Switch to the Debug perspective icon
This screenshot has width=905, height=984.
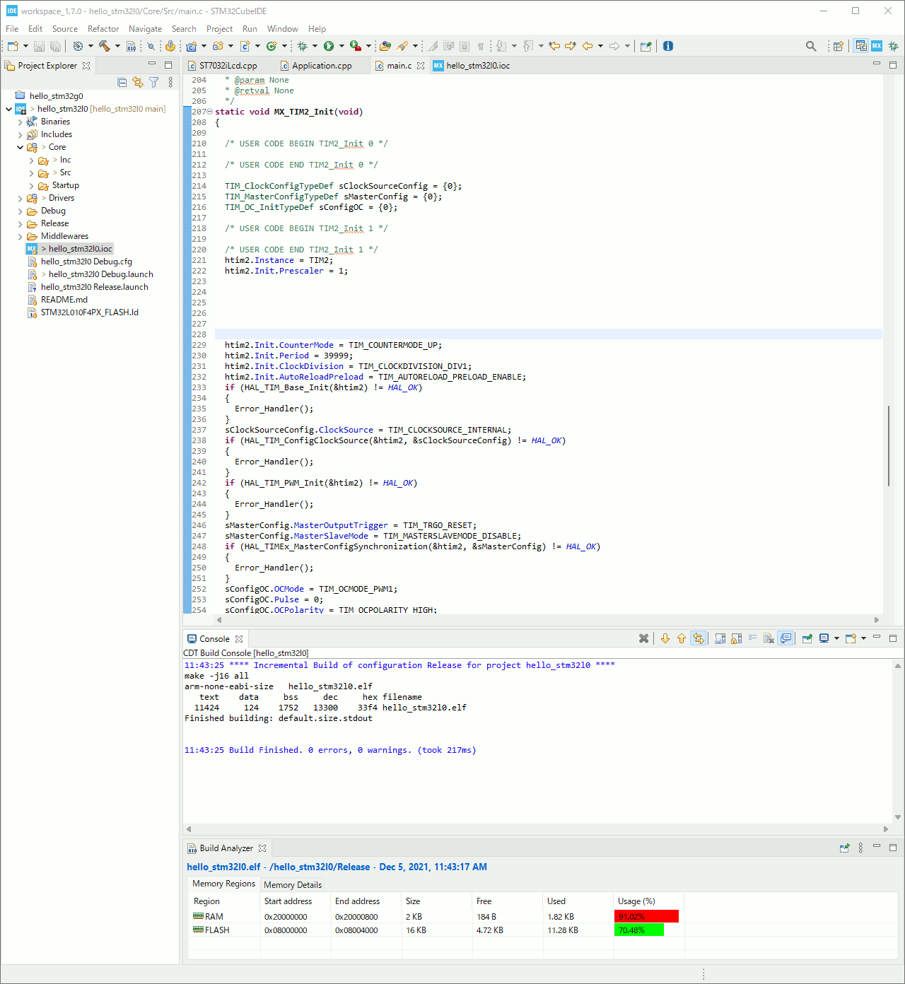tap(893, 46)
